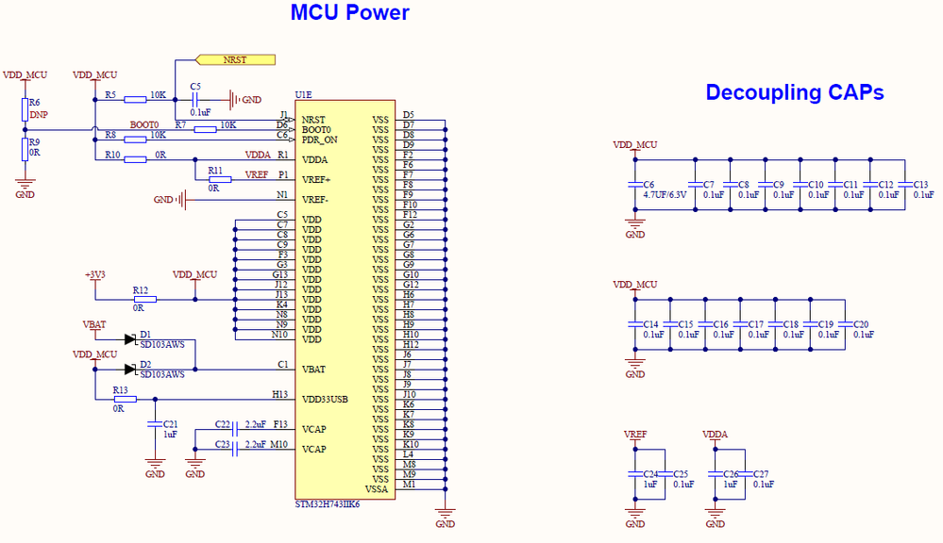Select capacitor C22 symbol
Image resolution: width=943 pixels, height=543 pixels.
[235, 429]
